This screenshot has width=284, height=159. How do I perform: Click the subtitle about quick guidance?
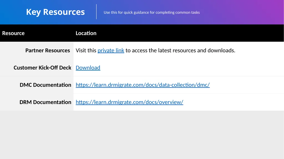click(152, 12)
